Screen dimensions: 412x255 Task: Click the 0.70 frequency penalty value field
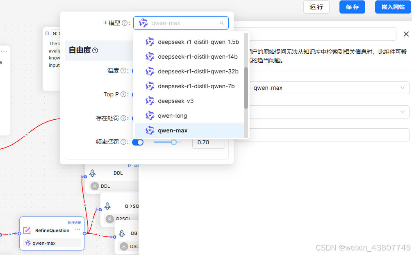(x=209, y=142)
